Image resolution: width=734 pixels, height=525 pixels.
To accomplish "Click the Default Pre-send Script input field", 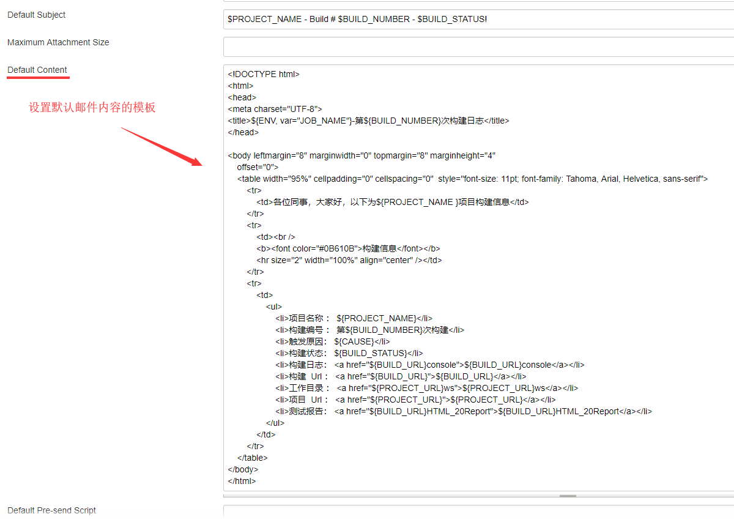I will pos(478,512).
